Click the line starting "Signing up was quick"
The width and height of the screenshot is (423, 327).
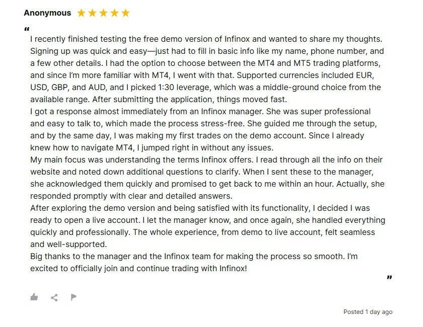[206, 51]
